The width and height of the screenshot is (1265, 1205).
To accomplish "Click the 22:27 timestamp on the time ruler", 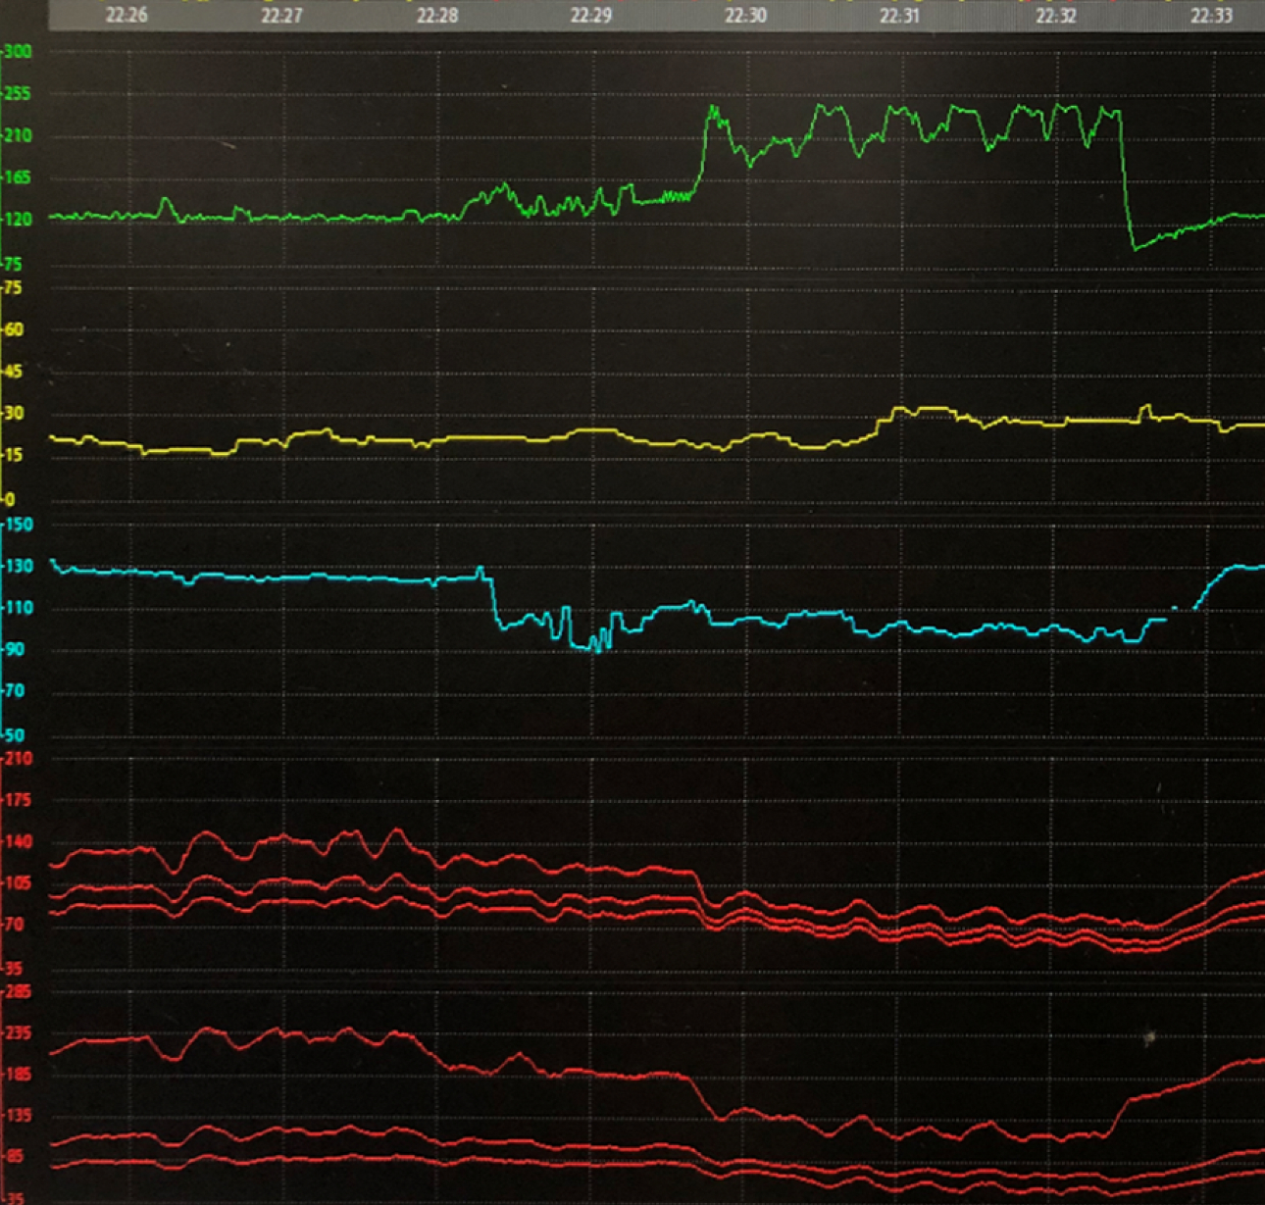I will coord(283,16).
